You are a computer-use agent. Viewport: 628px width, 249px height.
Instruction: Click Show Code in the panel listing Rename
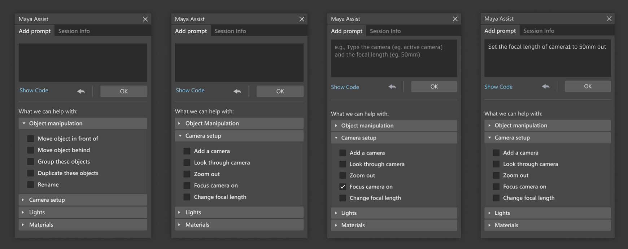coord(34,90)
